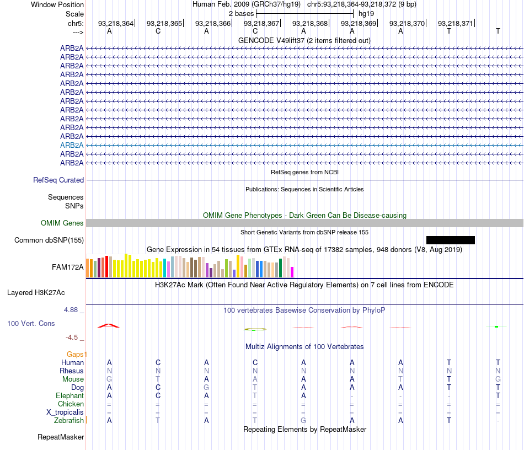Click the GENCODE V49lift37 track title
This screenshot has height=450, width=524.
coord(304,41)
